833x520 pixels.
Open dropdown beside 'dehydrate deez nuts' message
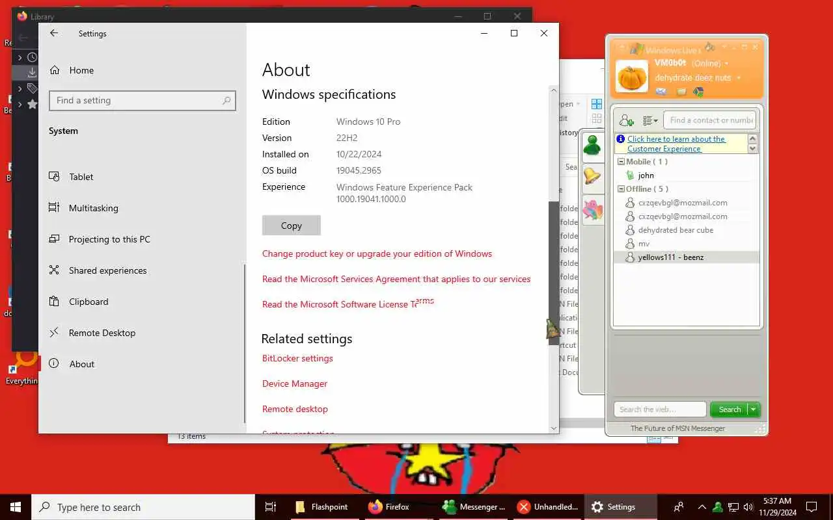coord(739,78)
